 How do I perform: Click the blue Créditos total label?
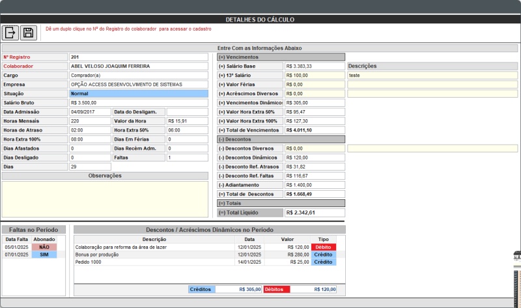coord(201,289)
